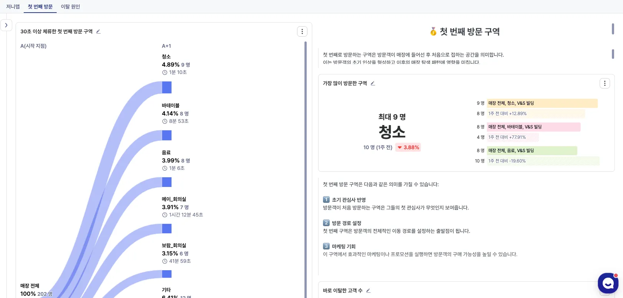The height and width of the screenshot is (298, 623).
Task: Expand the collapsed left sidebar chevron
Action: coord(6,25)
